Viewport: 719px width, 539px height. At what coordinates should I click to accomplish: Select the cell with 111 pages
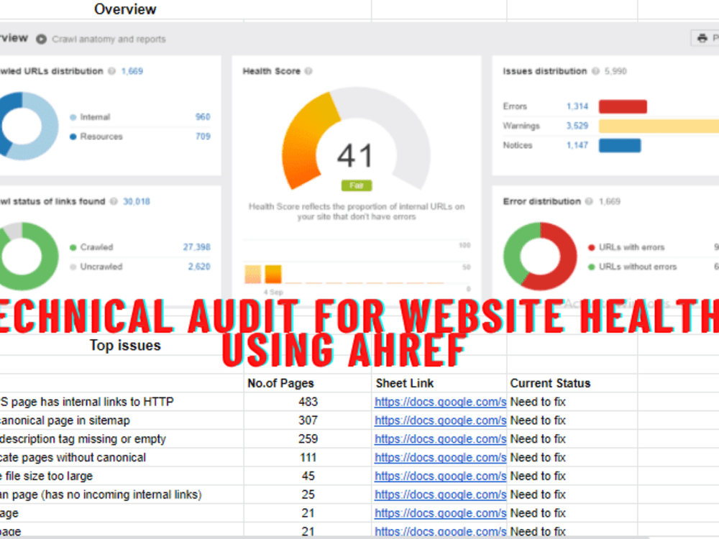(307, 457)
